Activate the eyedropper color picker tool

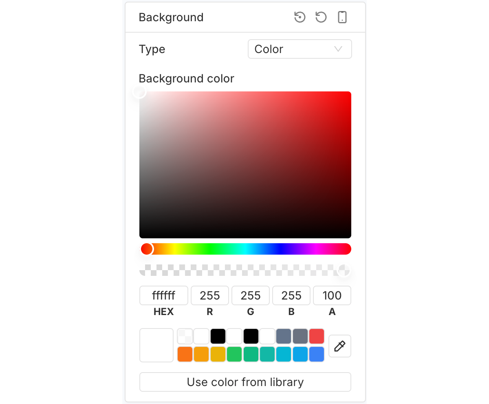(339, 346)
